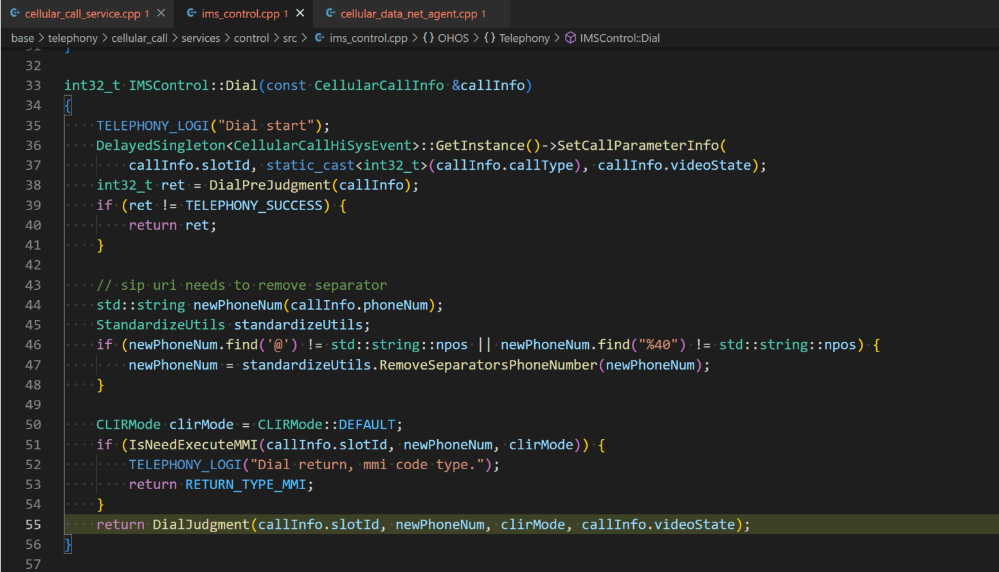Click 'CellularCallInfo' type on line 33
Viewport: 999px width, 572px height.
click(x=379, y=85)
